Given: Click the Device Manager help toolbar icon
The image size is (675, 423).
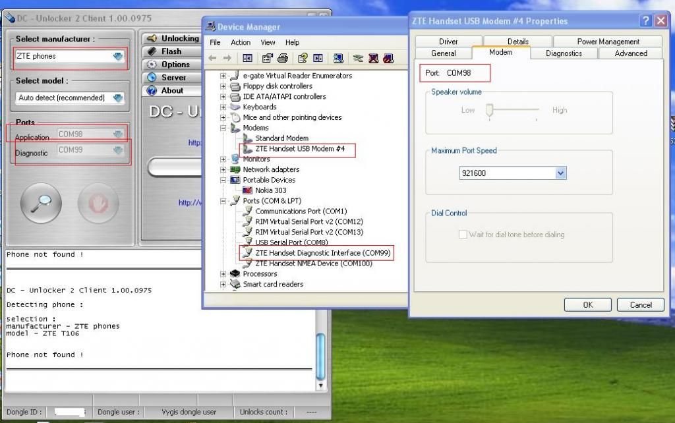Looking at the screenshot, I should tap(303, 59).
